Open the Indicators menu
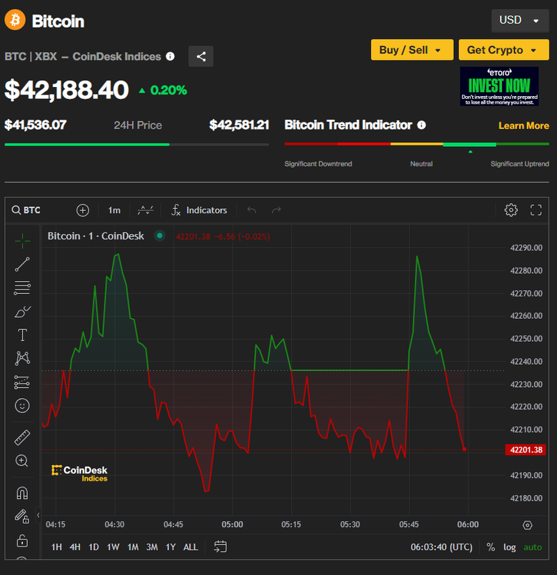 coord(199,210)
